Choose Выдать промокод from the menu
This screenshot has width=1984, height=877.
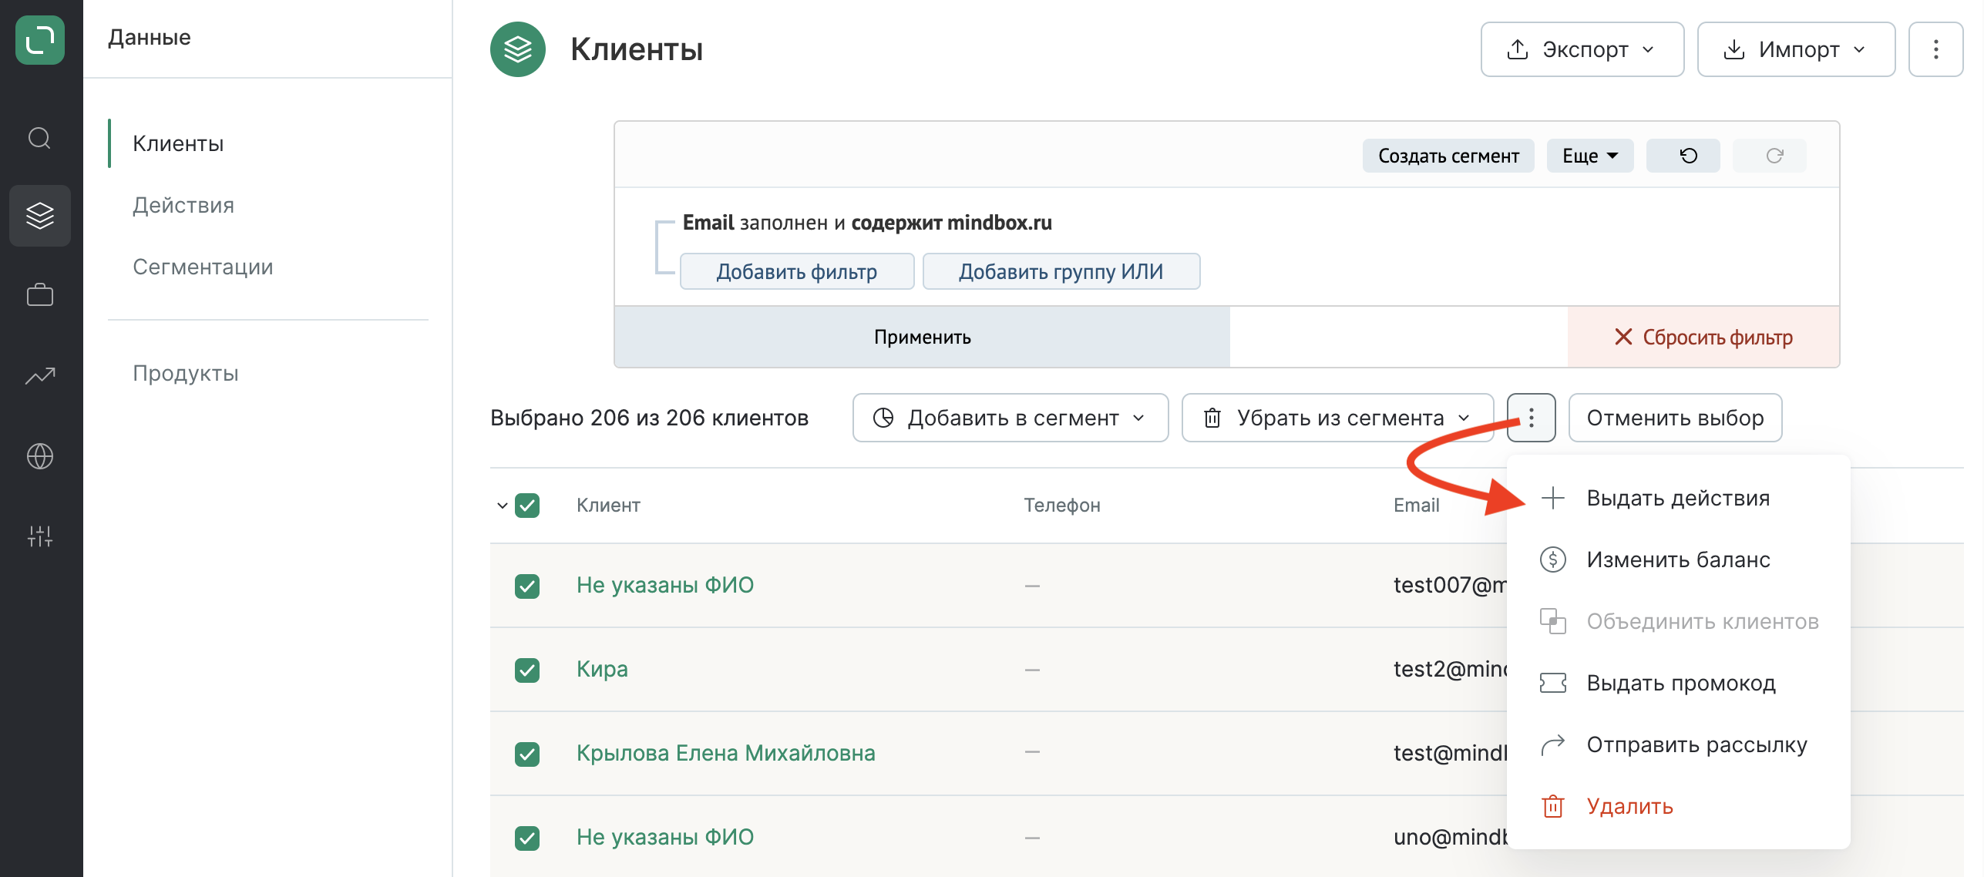point(1678,683)
